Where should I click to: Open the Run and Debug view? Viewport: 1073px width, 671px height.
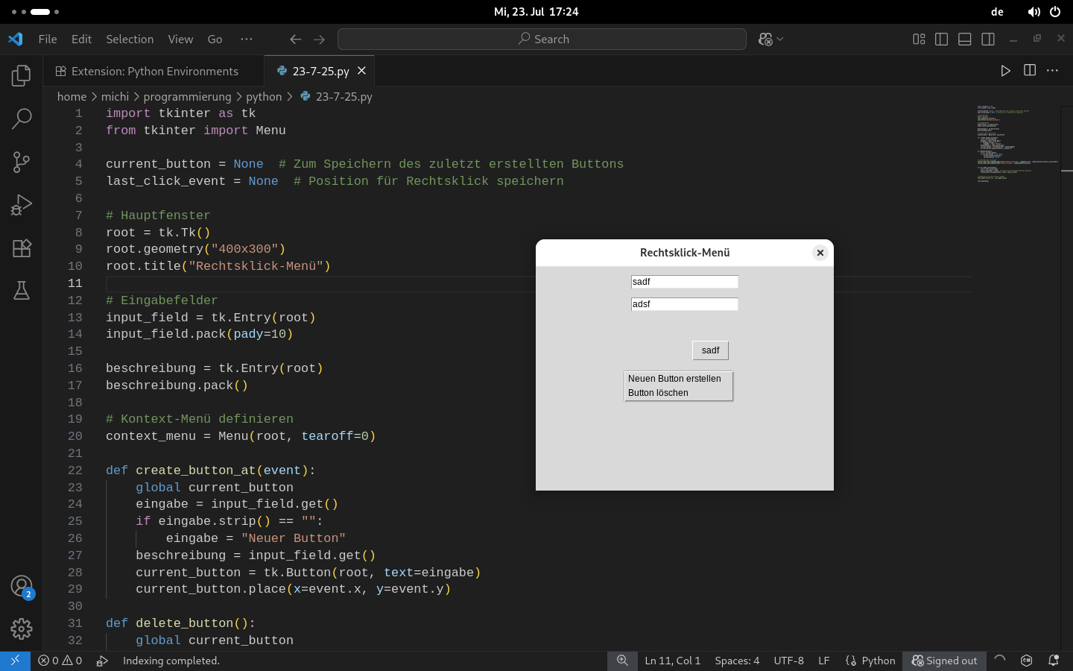pos(21,205)
